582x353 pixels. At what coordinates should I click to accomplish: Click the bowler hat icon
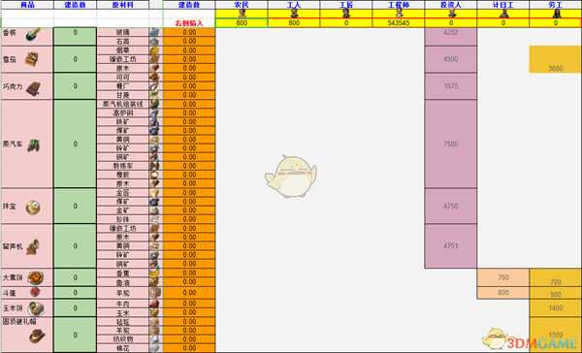38,336
